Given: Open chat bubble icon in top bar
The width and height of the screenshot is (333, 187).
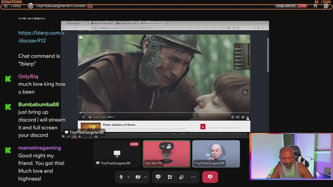Looking at the screenshot, I should point(325,6).
